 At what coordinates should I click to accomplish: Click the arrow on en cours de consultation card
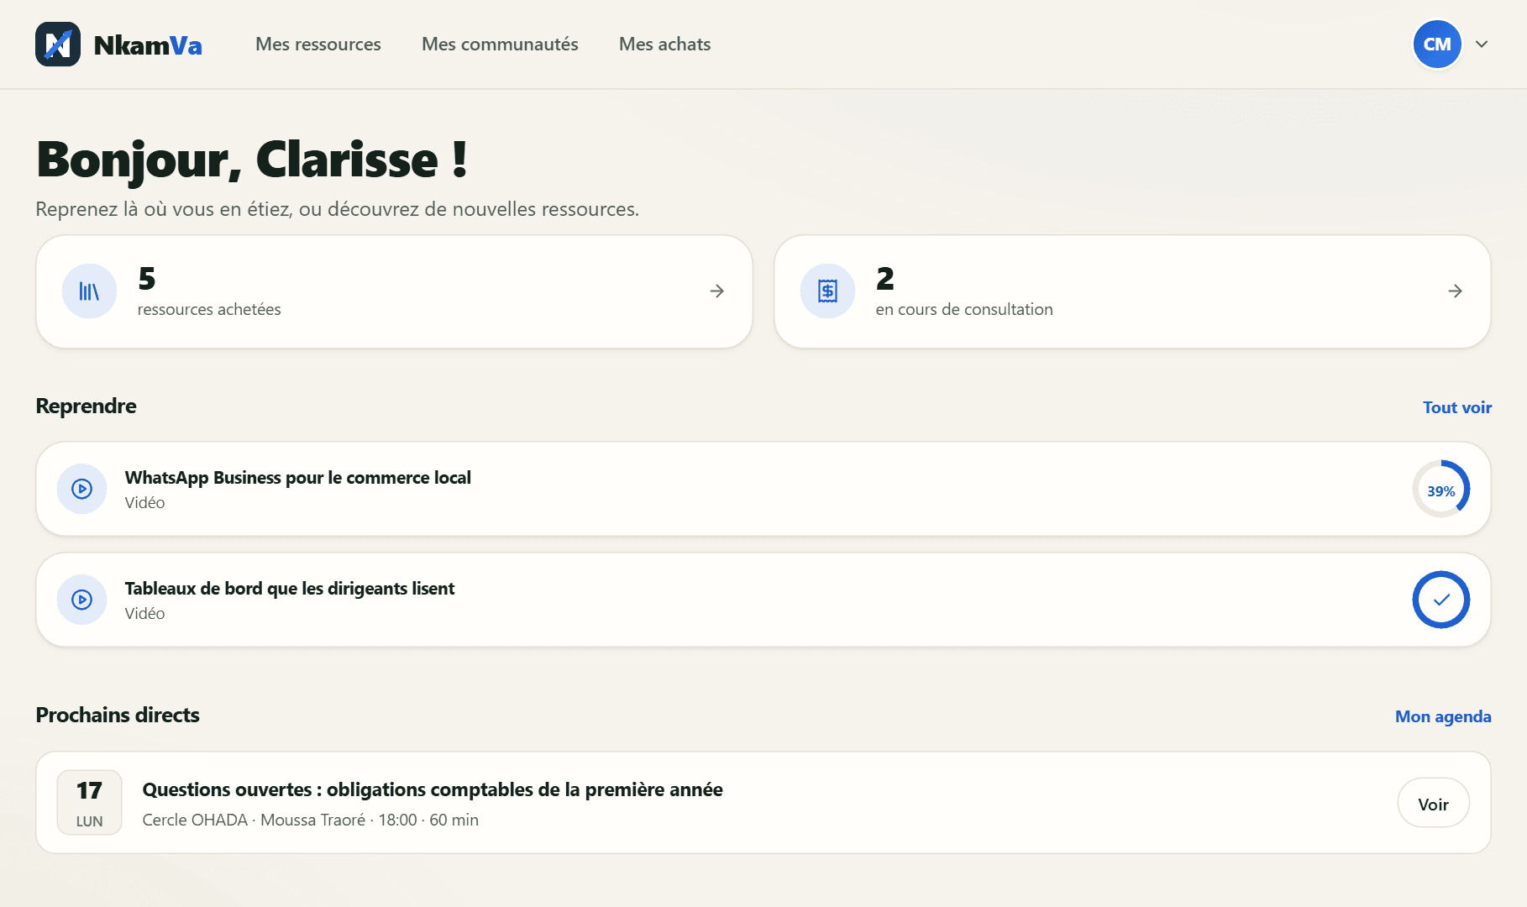[x=1455, y=291]
